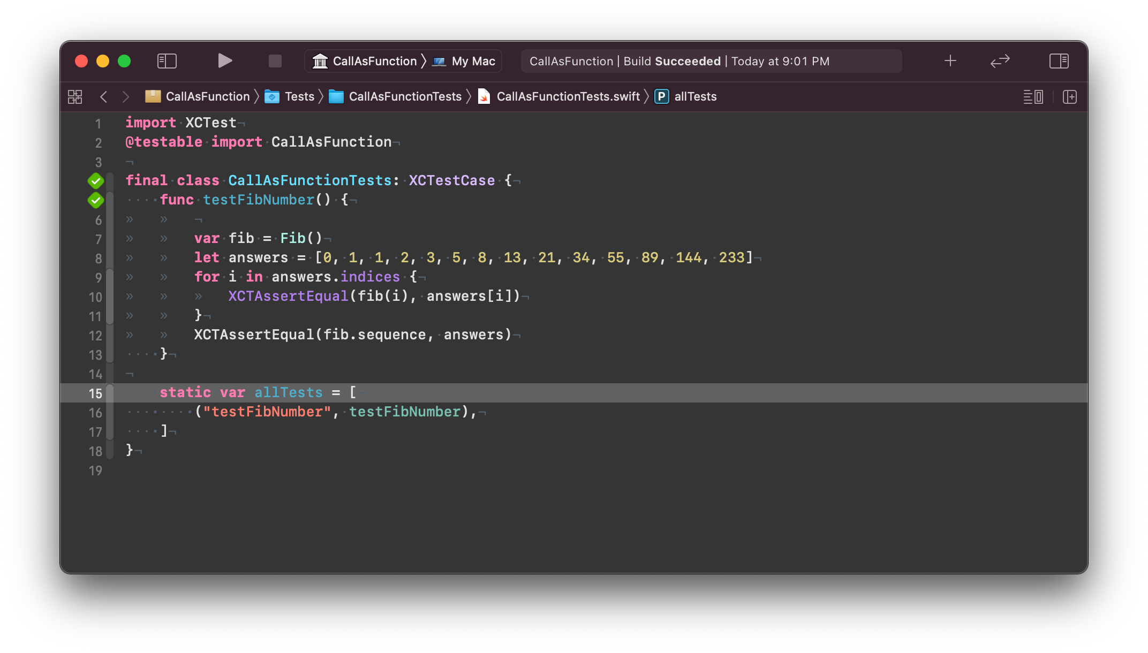Open the CallAsFunction scheme selector
This screenshot has width=1148, height=653.
tap(367, 60)
